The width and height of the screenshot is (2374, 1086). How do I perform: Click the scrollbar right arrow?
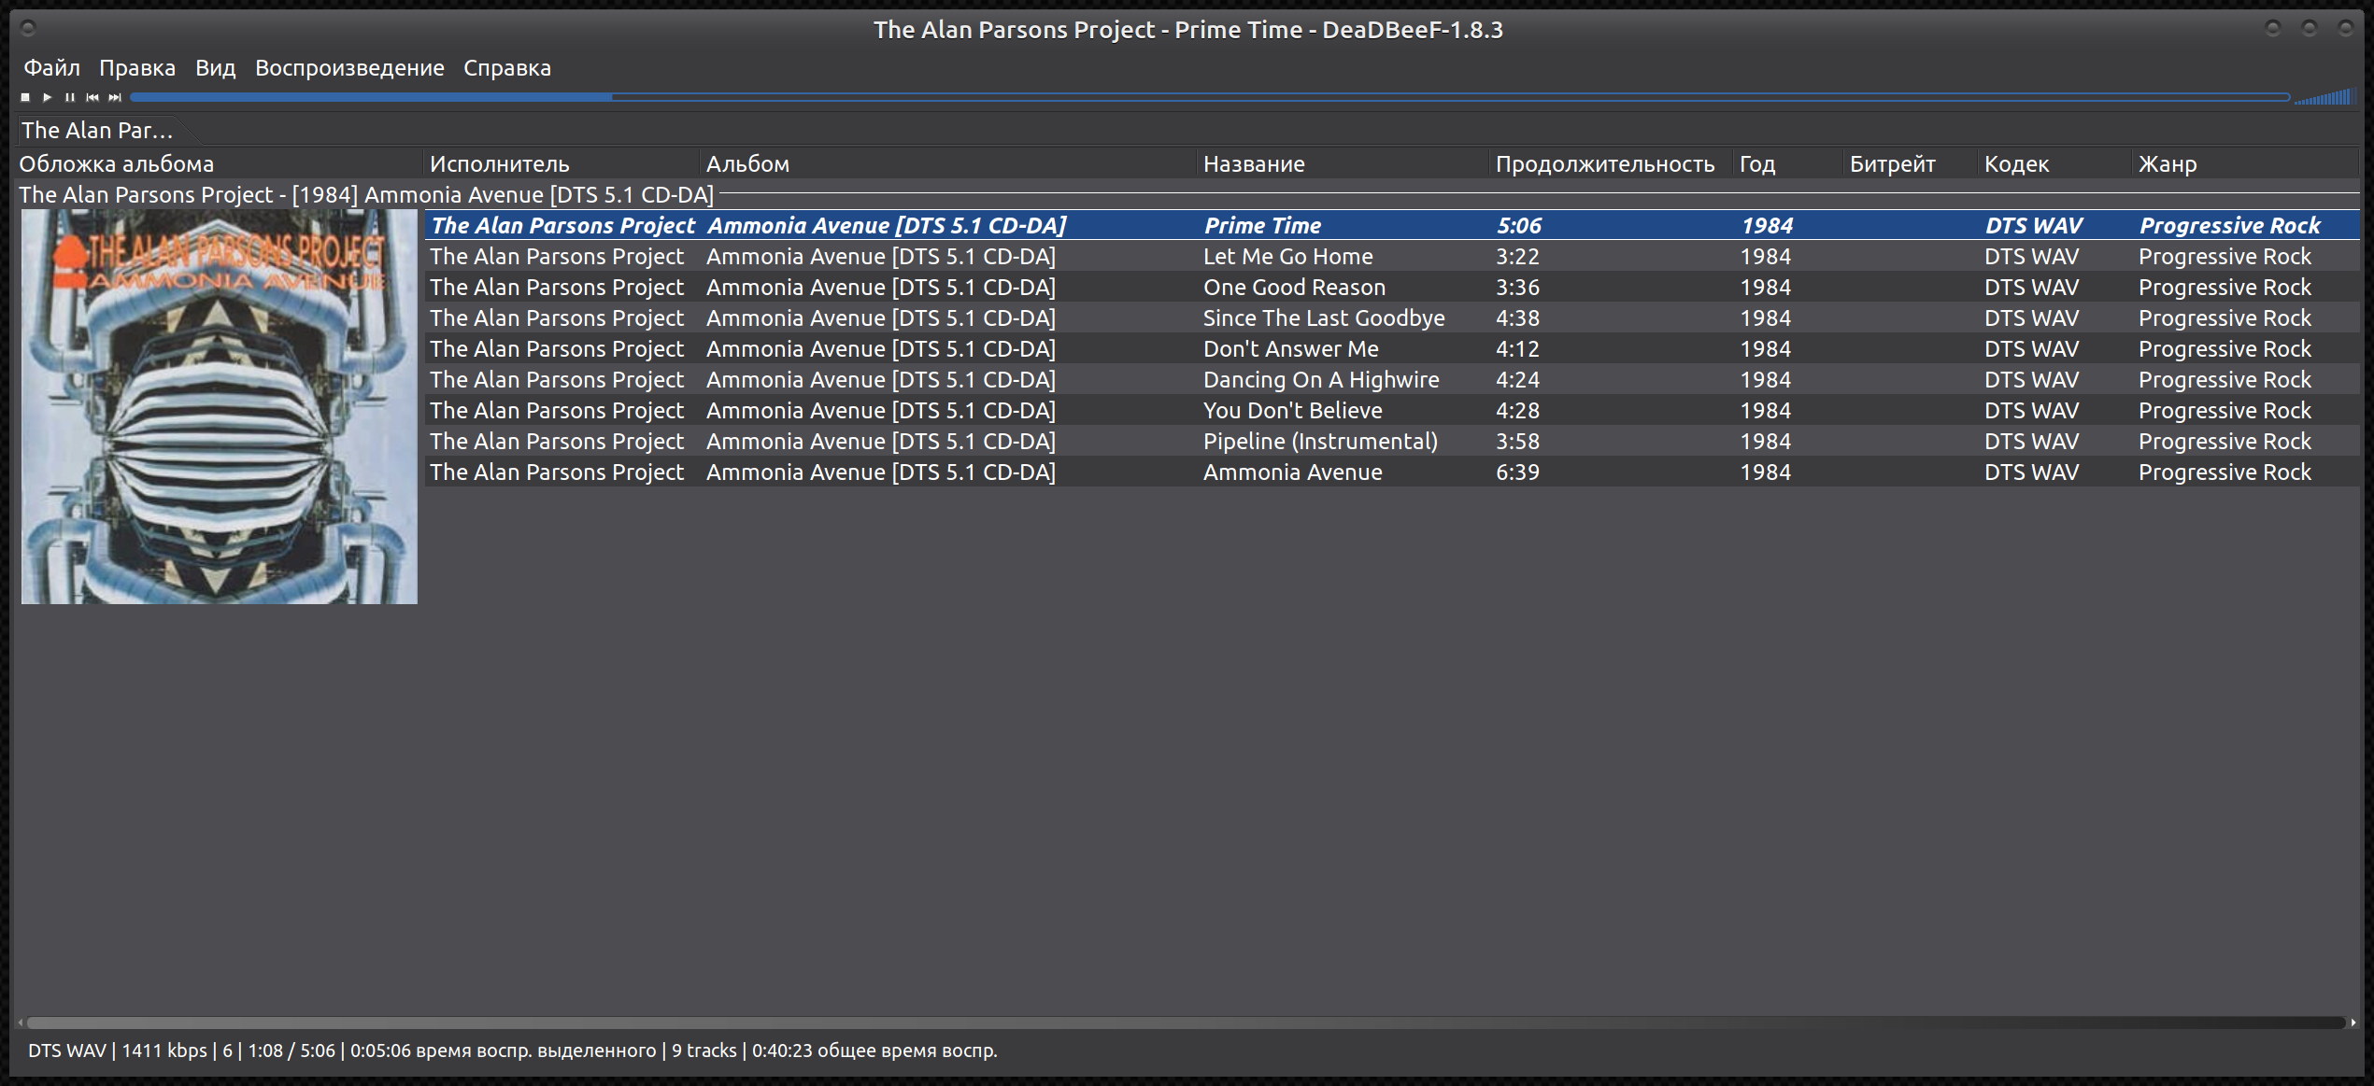[2353, 1023]
